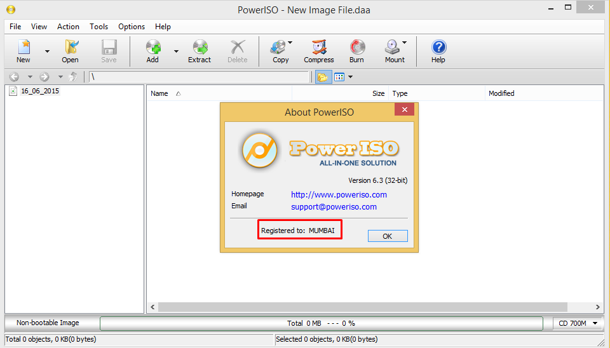The image size is (610, 348).
Task: Click the Delete toolbar icon
Action: pos(237,51)
